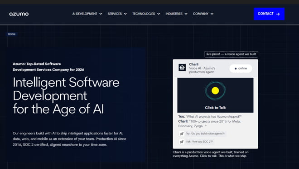
Task: Expand the Technologies dropdown arrow
Action: click(x=159, y=14)
